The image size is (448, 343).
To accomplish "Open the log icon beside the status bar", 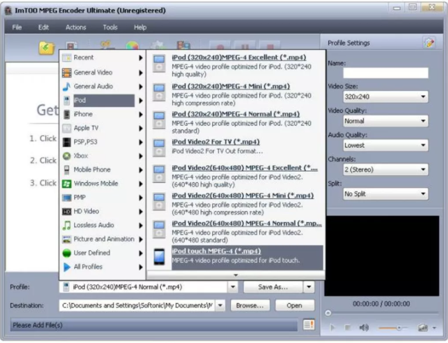I will 309,324.
